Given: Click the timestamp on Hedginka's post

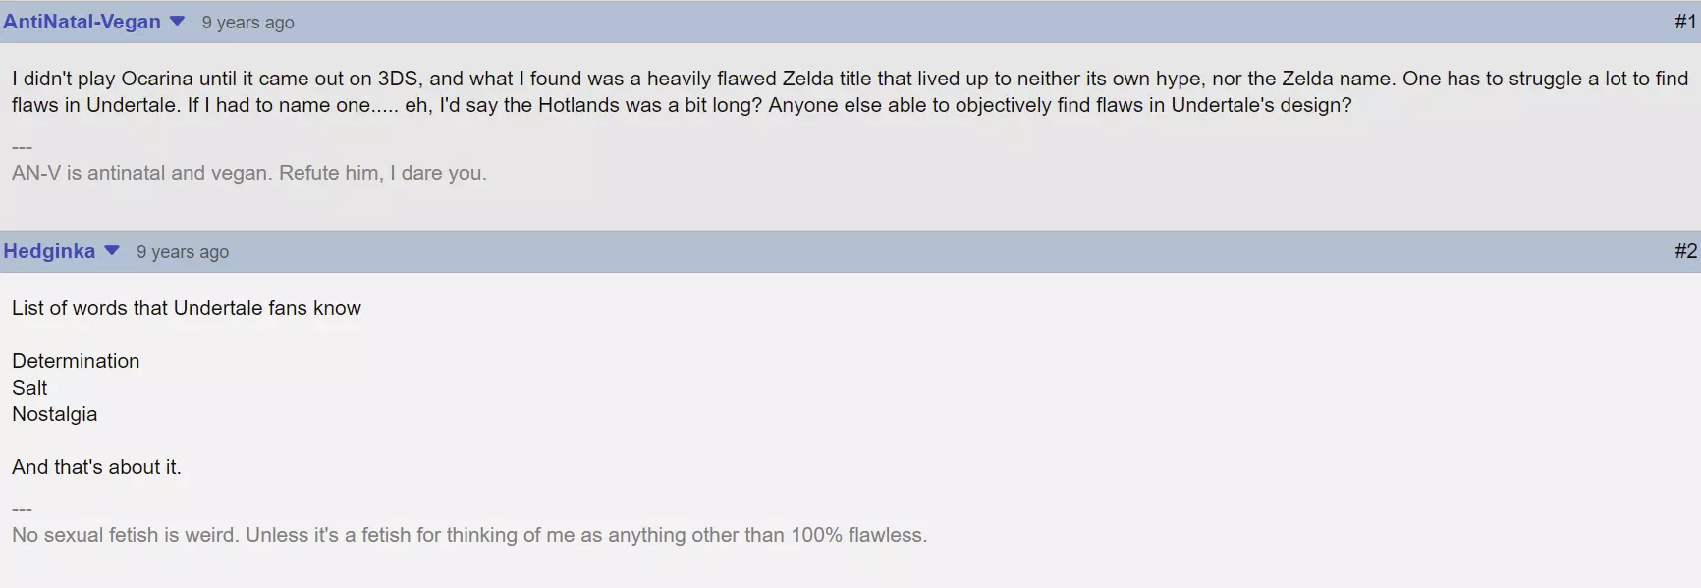Looking at the screenshot, I should pos(183,252).
